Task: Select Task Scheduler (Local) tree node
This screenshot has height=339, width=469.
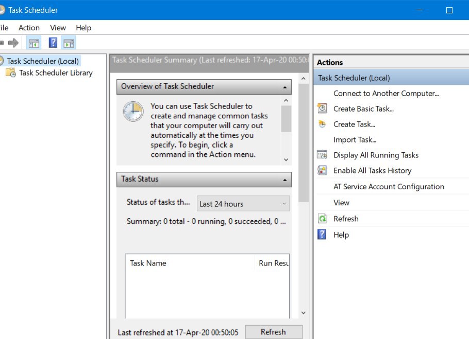Action: click(43, 61)
